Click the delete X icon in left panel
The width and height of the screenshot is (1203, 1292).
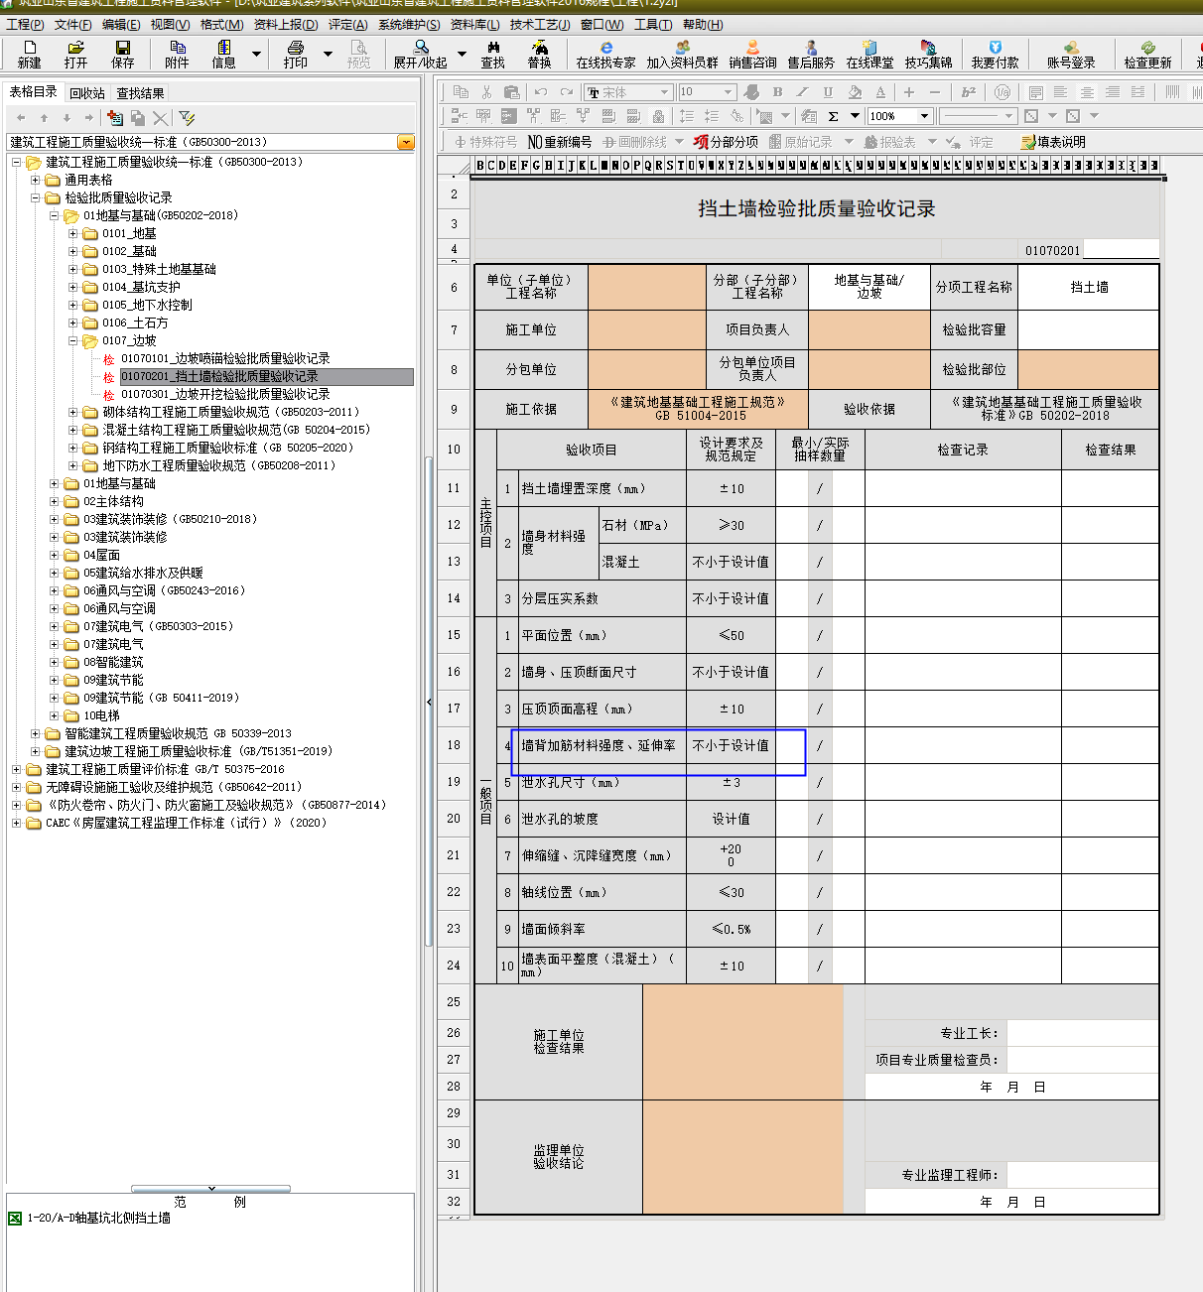[161, 117]
